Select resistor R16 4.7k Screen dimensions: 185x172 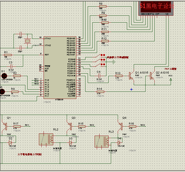[133, 127]
